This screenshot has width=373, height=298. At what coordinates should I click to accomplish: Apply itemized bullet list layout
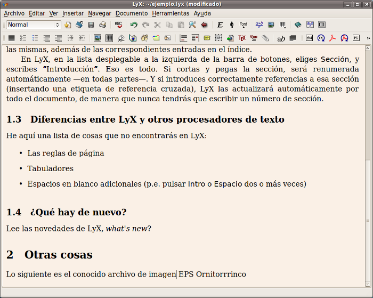(35, 38)
